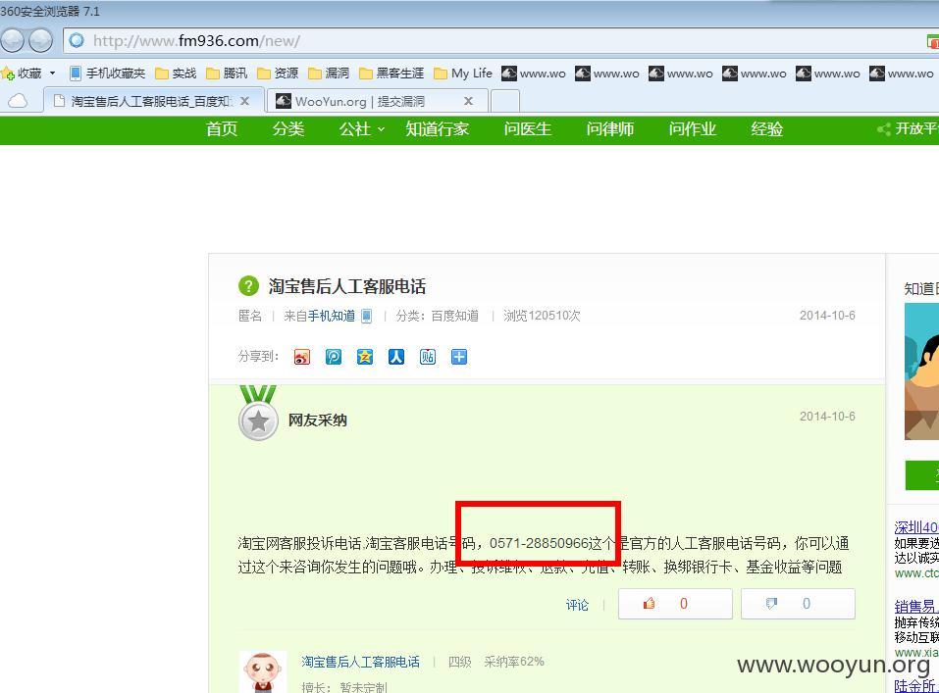Click the 评论 comment link
This screenshot has width=939, height=693.
pos(577,605)
